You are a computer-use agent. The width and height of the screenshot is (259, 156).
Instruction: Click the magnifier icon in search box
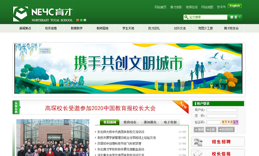186,17
